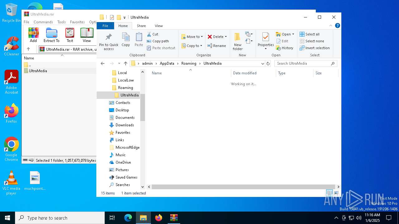Image resolution: width=399 pixels, height=224 pixels.
Task: Open WinRAR Commands menu
Action: click(x=43, y=22)
